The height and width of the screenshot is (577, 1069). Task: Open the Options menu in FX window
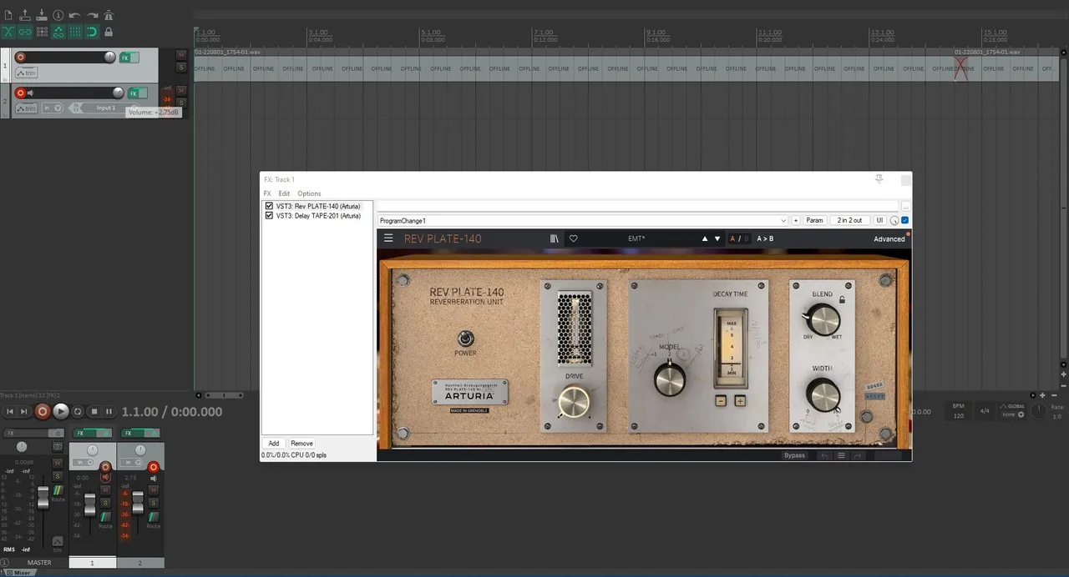point(309,193)
